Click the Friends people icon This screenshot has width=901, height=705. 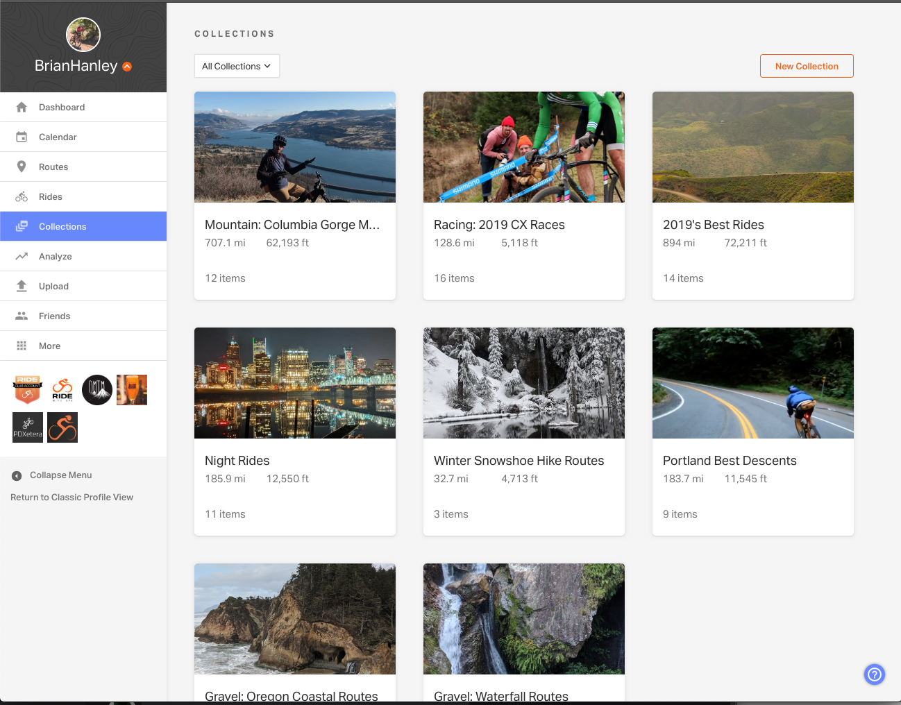22,316
